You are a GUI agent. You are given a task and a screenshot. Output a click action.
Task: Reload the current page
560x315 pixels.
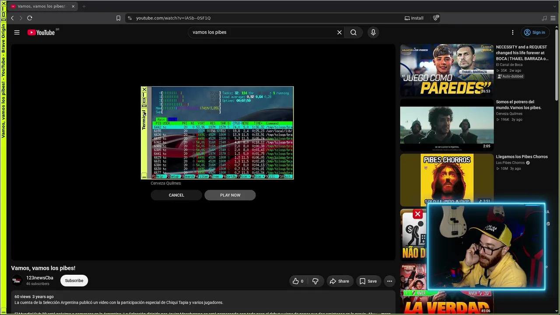[30, 18]
